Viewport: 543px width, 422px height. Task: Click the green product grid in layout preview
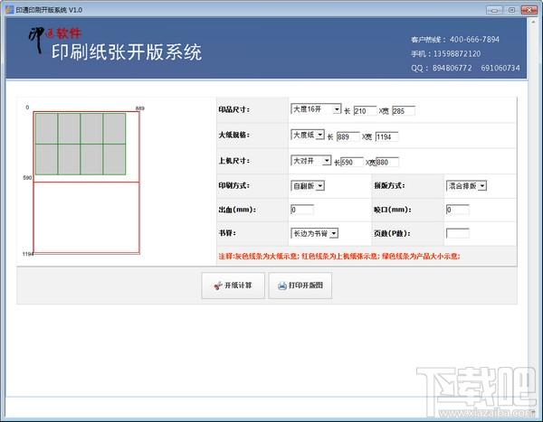coord(79,143)
